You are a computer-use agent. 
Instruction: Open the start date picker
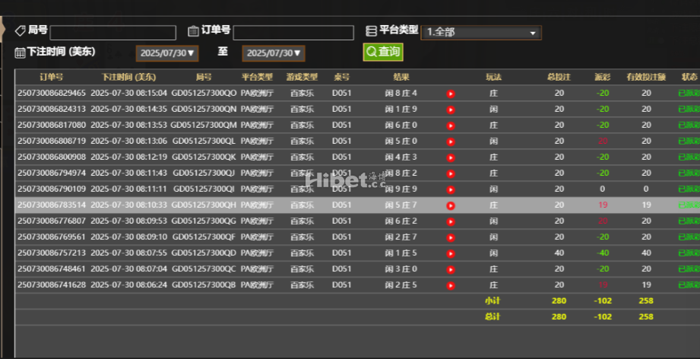(x=166, y=53)
